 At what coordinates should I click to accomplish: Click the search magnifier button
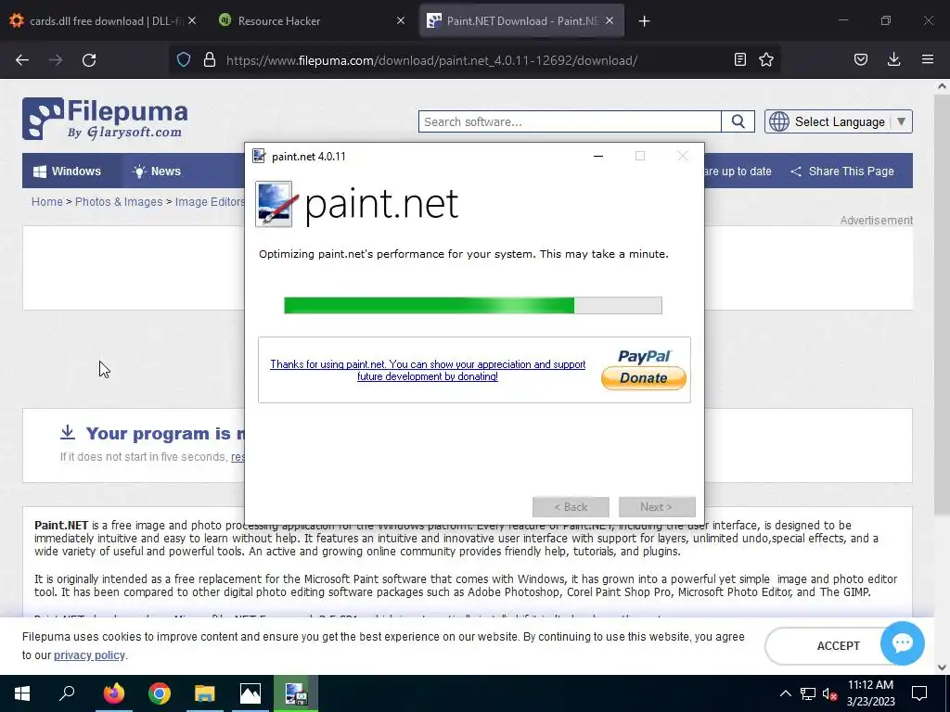pos(738,121)
